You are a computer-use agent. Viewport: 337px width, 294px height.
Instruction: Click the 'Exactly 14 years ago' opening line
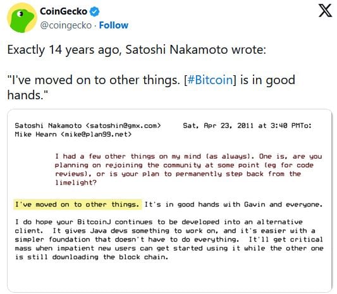click(137, 50)
